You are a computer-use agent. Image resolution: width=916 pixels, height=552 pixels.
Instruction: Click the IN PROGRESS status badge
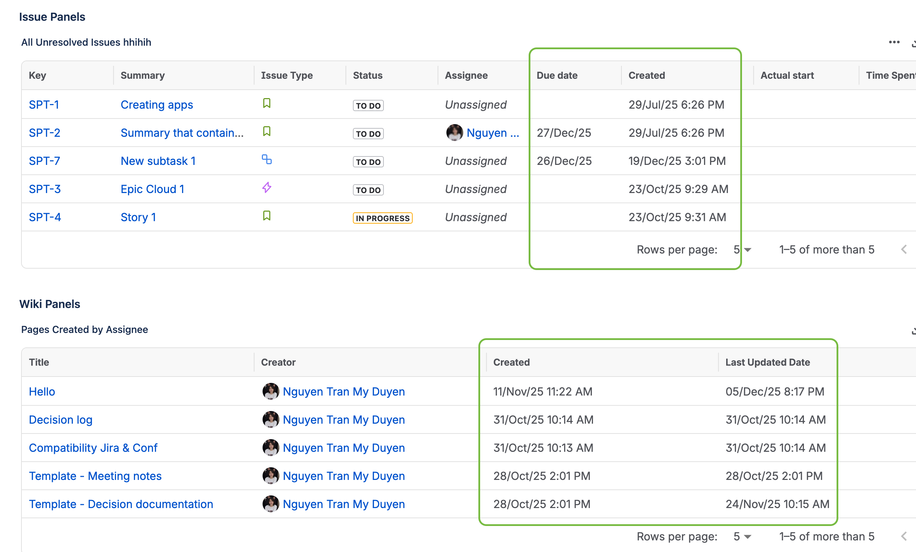(382, 218)
